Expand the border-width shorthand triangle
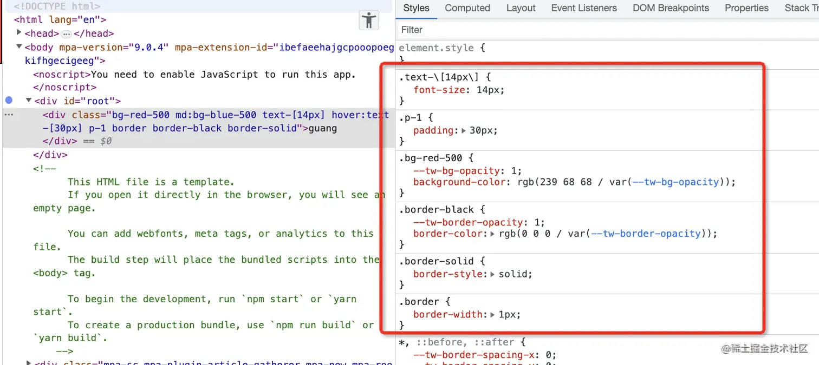This screenshot has width=819, height=365. point(492,314)
